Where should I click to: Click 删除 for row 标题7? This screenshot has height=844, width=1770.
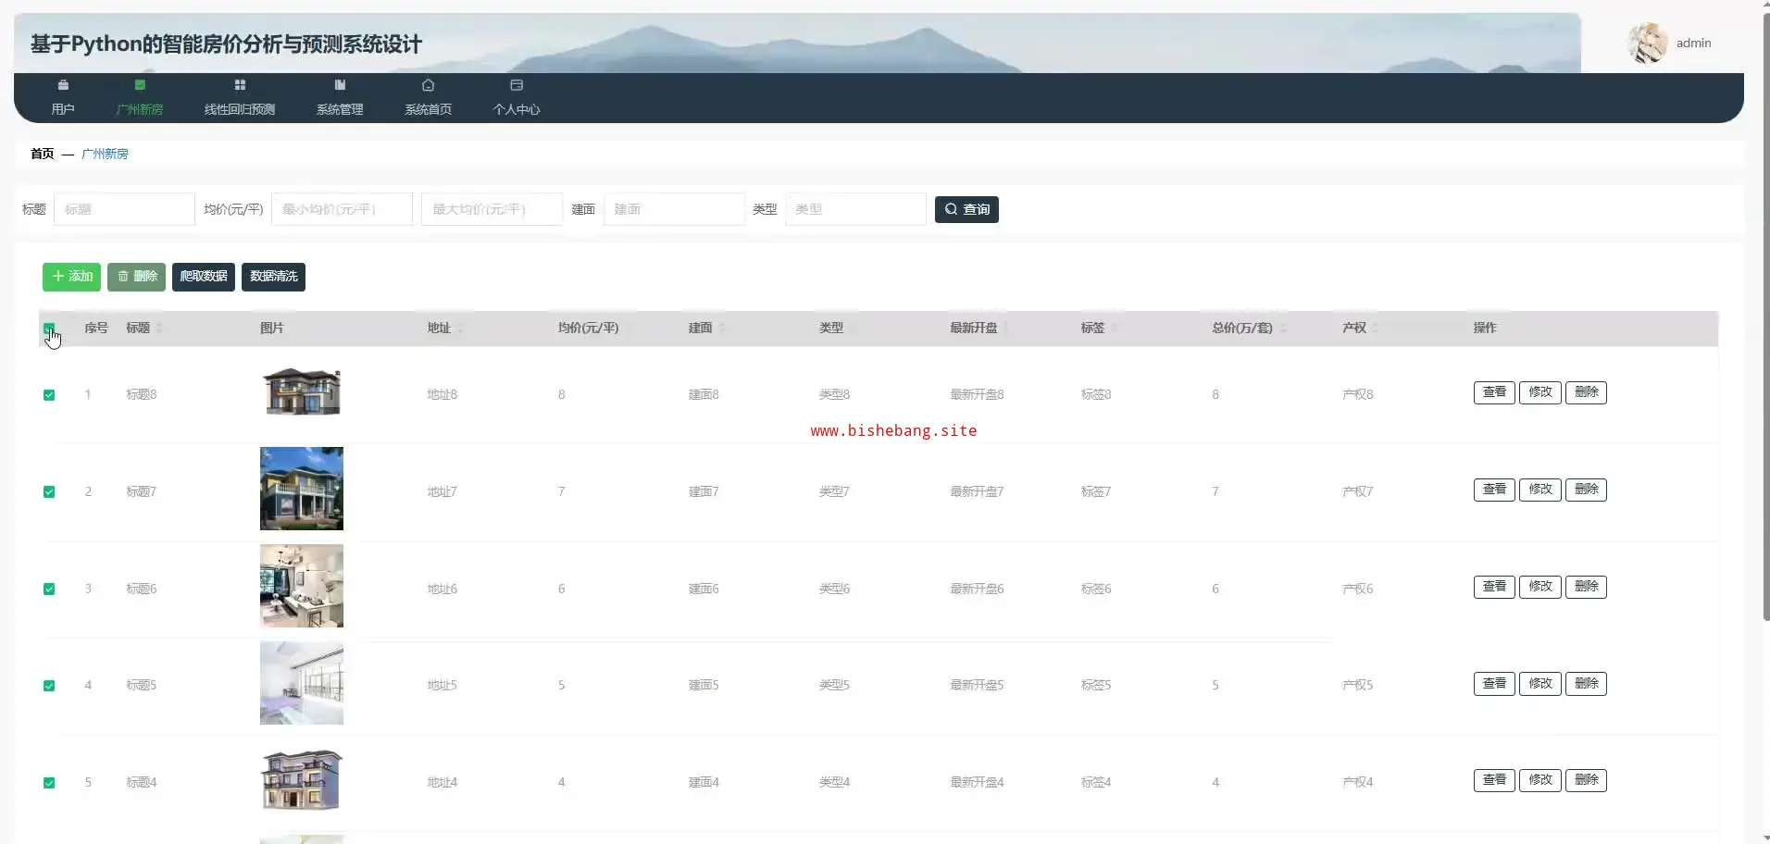(x=1586, y=490)
